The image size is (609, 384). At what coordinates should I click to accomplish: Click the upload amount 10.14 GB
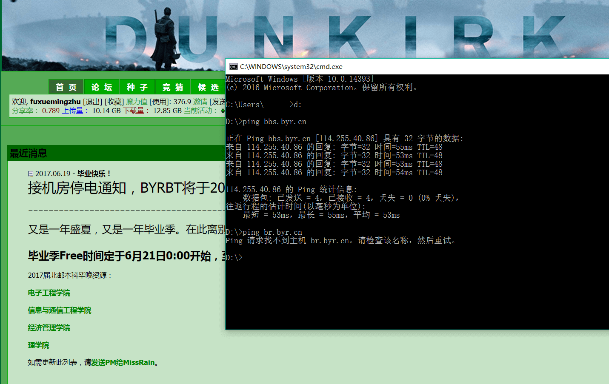pyautogui.click(x=106, y=111)
